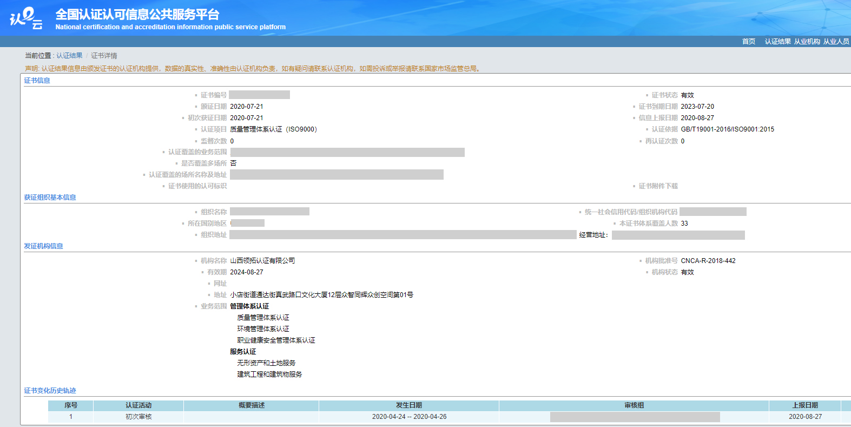Open the 首页 navigation item
This screenshot has height=427, width=851.
point(749,42)
